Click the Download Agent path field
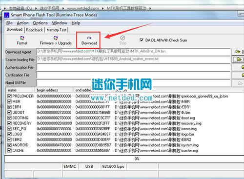The width and height of the screenshot is (244, 179). click(134, 52)
